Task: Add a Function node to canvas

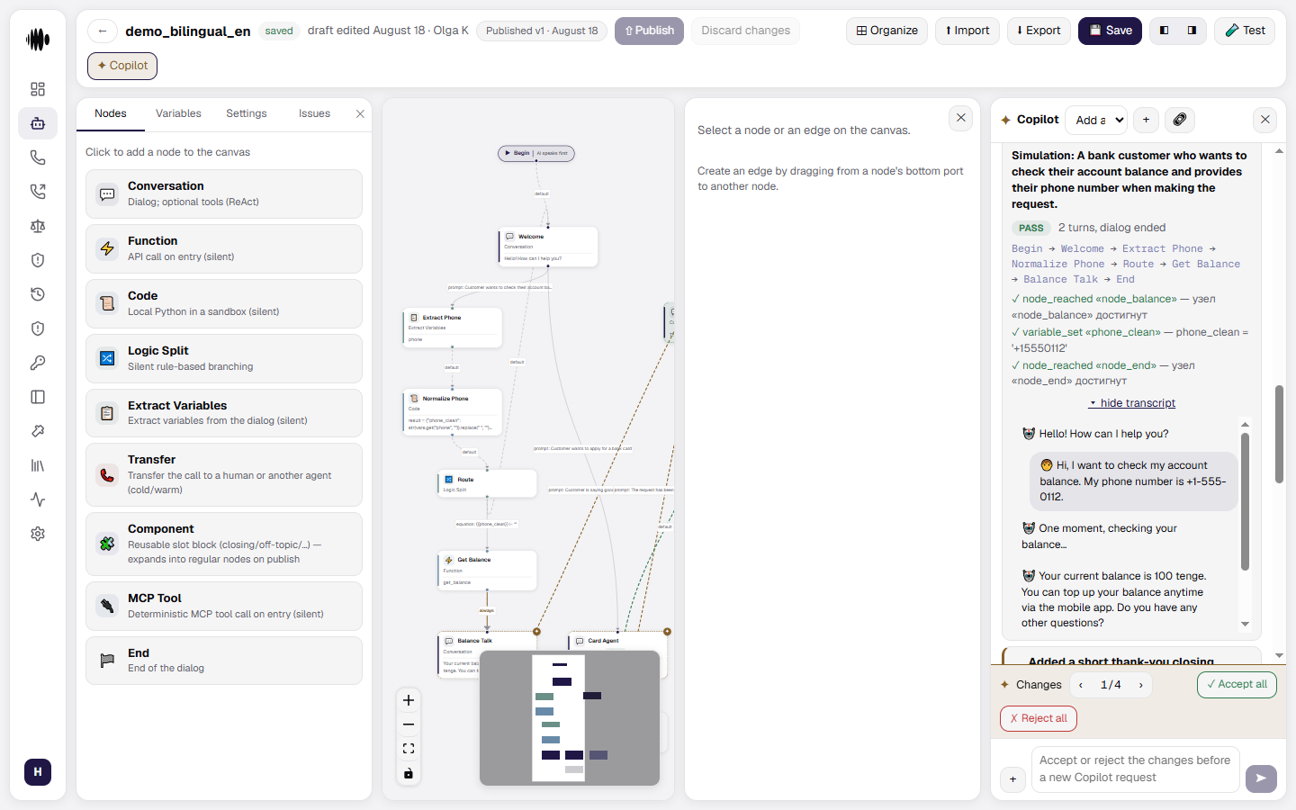Action: click(x=224, y=248)
